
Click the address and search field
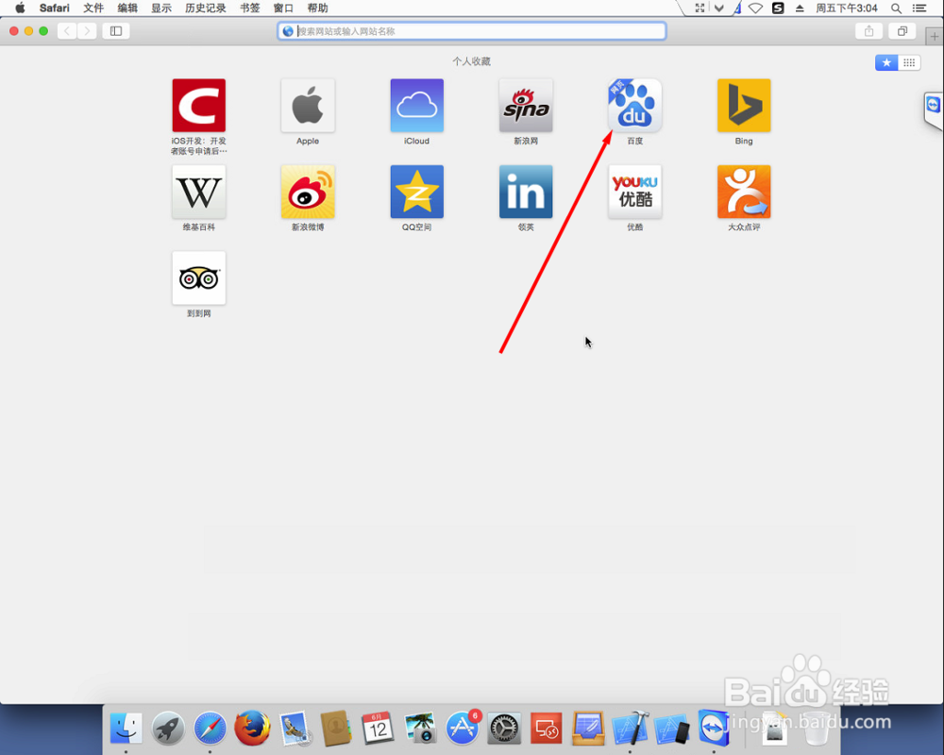[471, 31]
